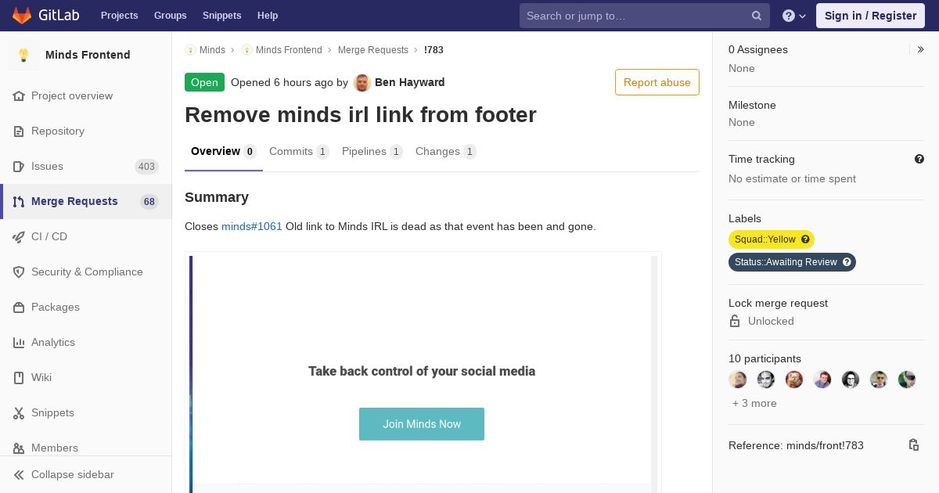The image size is (939, 493).
Task: Click the Status::Awaiting Review help icon
Action: (847, 262)
